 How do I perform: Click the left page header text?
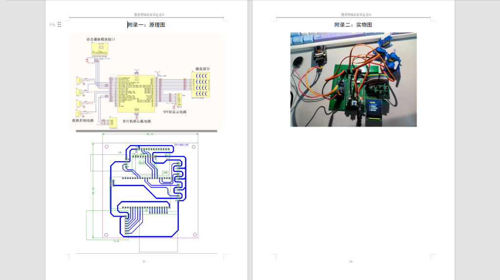coord(149,15)
